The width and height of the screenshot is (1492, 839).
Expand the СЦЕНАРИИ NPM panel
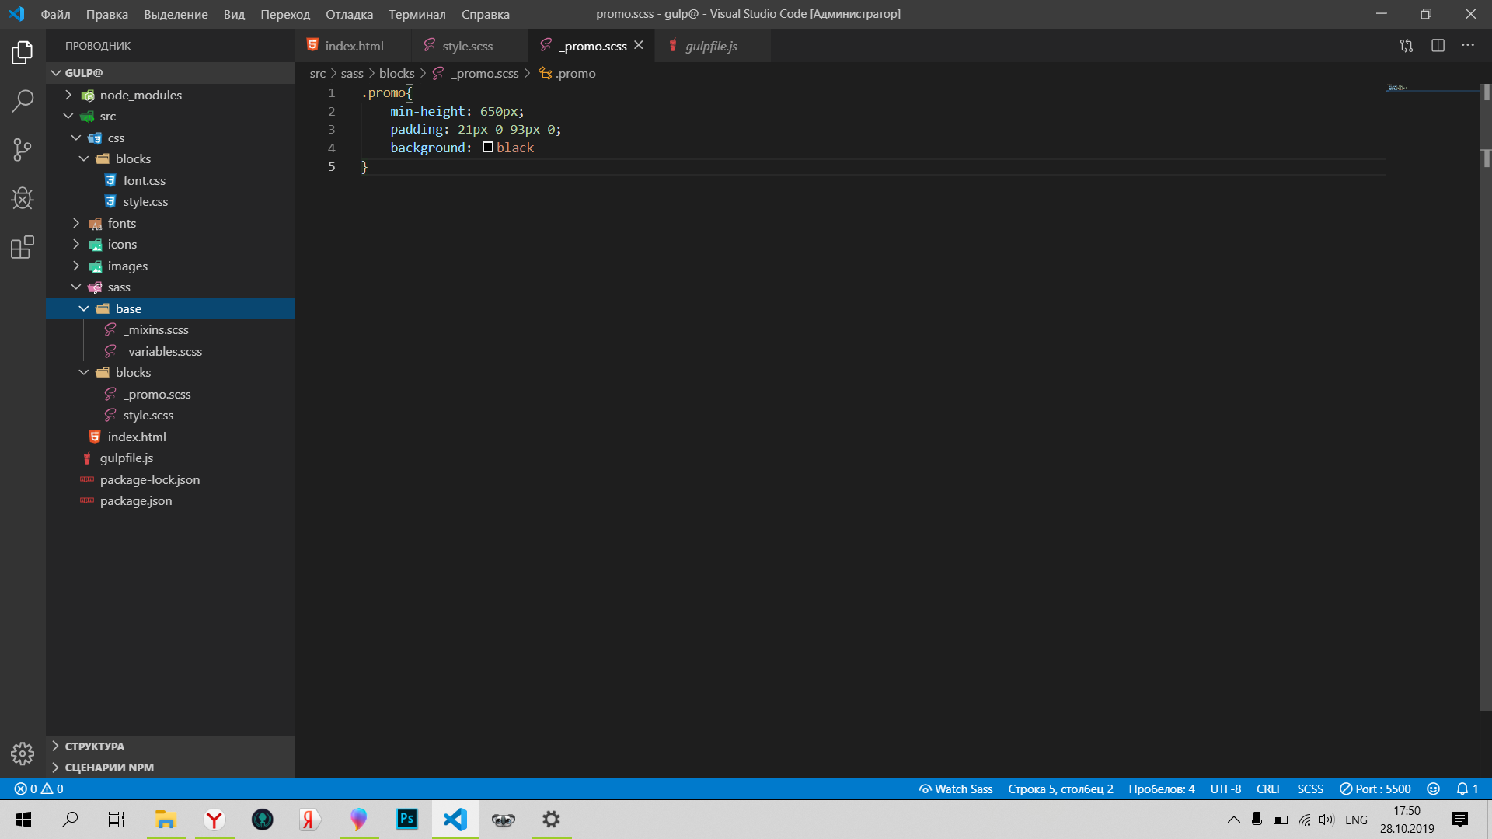click(x=170, y=768)
